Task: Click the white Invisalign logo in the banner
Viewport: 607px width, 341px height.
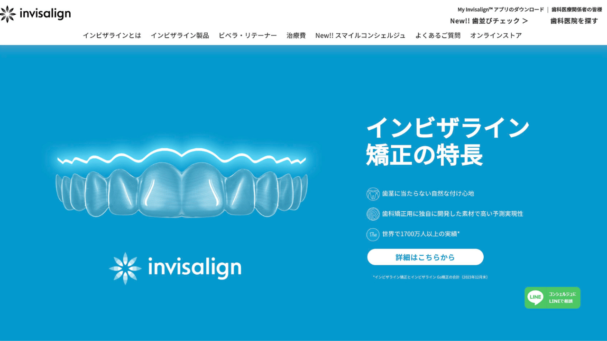Action: [175, 268]
